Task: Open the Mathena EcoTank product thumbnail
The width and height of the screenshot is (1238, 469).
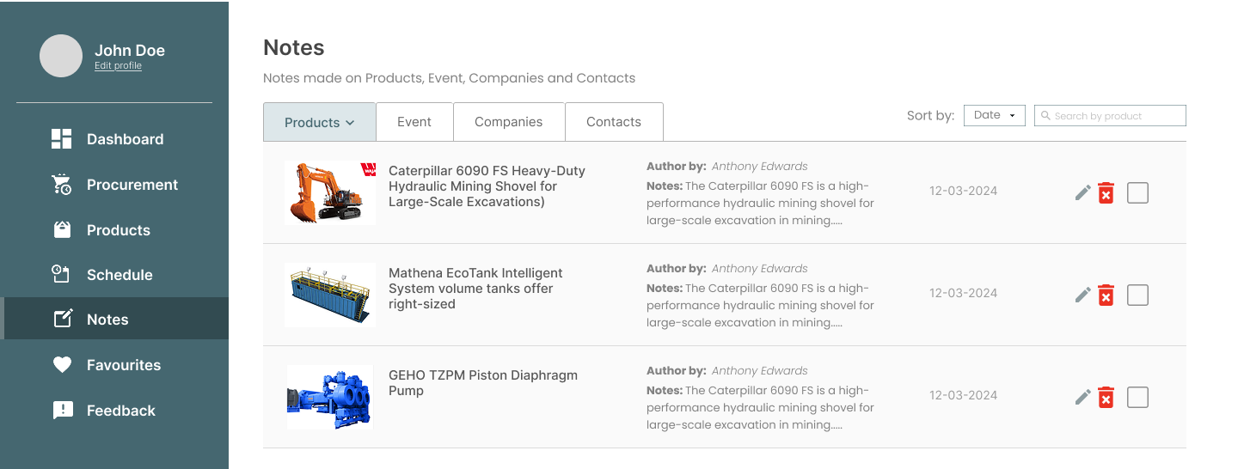Action: 330,295
